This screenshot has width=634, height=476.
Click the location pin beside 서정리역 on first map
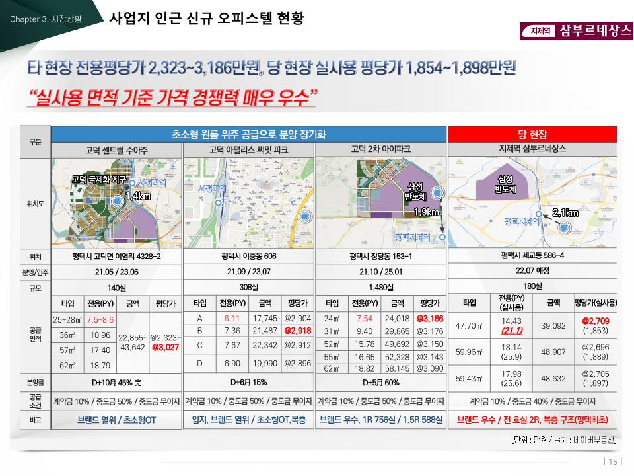tap(133, 182)
